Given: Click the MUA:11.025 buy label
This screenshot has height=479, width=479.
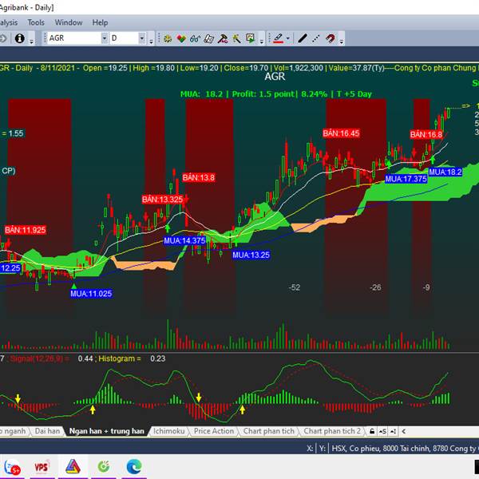Looking at the screenshot, I should [91, 294].
